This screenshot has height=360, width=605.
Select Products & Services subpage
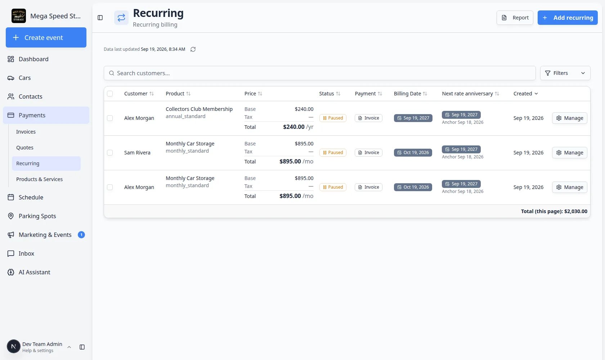tap(46, 179)
